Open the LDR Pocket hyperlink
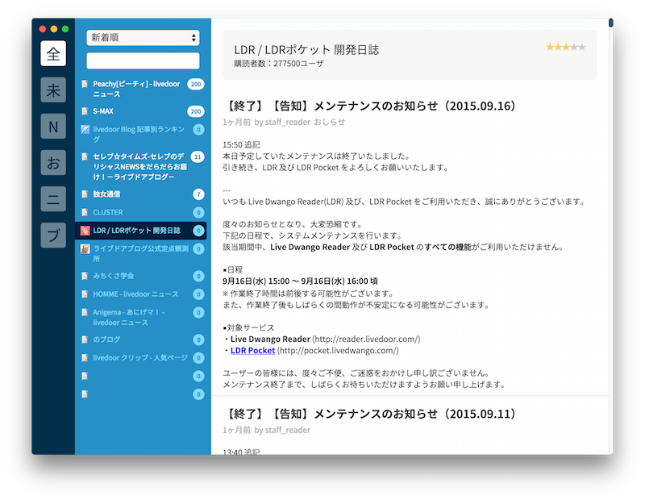Image resolution: width=645 pixels, height=500 pixels. click(252, 351)
